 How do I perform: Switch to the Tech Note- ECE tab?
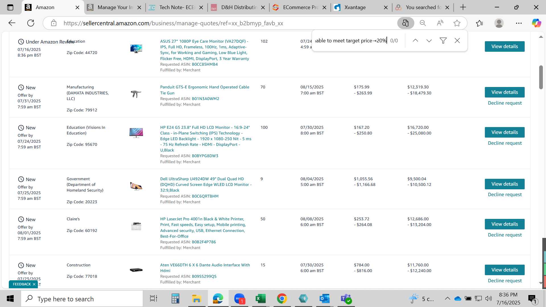(x=176, y=7)
